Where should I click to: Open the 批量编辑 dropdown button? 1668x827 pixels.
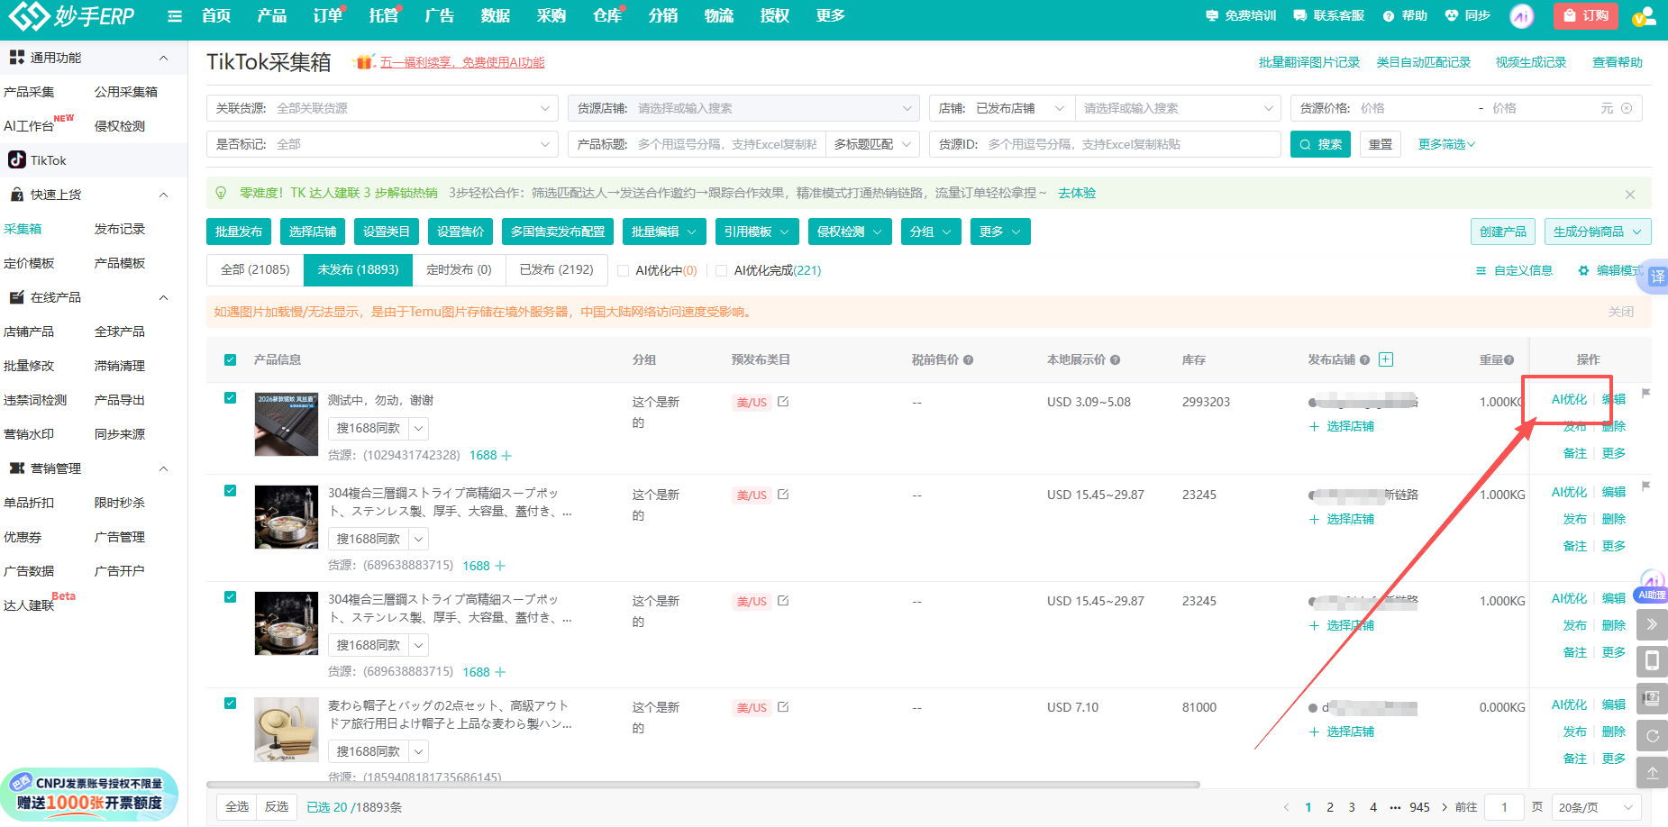[664, 232]
